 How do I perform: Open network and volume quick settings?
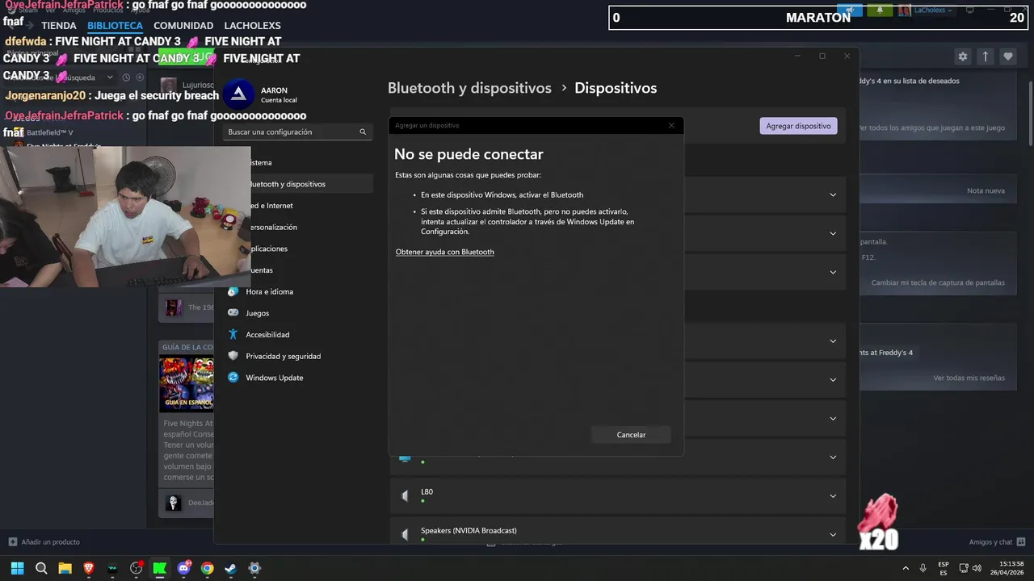pyautogui.click(x=970, y=568)
